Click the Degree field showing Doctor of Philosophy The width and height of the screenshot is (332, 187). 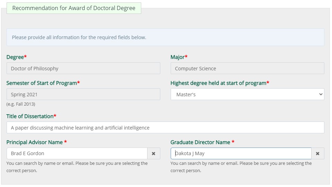tap(83, 68)
